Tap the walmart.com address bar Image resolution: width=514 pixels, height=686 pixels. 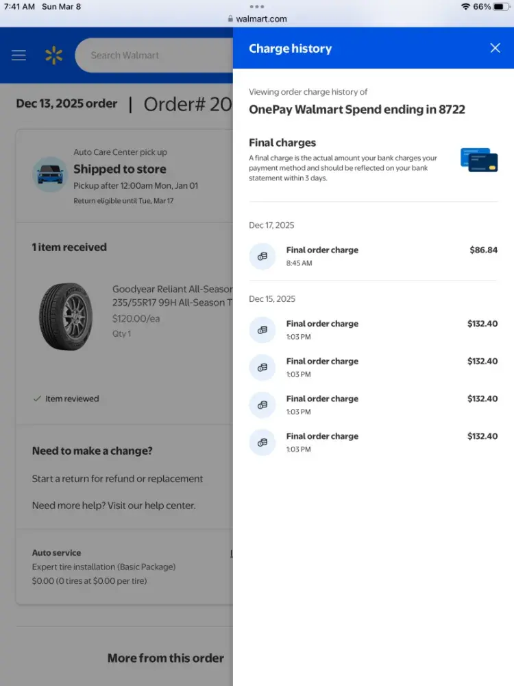(x=257, y=19)
